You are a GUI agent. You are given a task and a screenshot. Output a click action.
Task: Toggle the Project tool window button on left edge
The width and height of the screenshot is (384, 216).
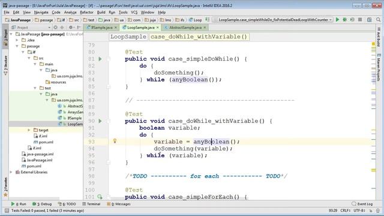[x=5, y=37]
